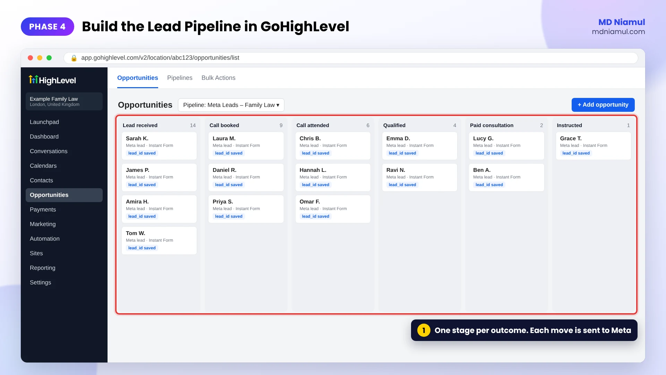The image size is (666, 375).
Task: Open the Tom W. opportunity card
Action: 159,241
